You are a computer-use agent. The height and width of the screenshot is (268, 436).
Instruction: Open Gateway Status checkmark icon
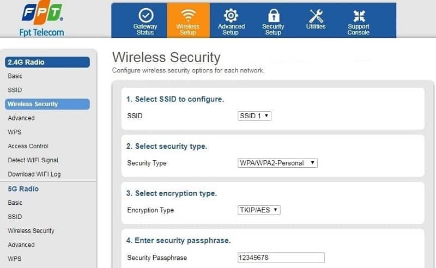click(x=146, y=15)
